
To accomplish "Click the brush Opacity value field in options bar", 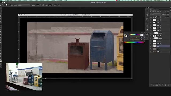I will pos(37,5).
